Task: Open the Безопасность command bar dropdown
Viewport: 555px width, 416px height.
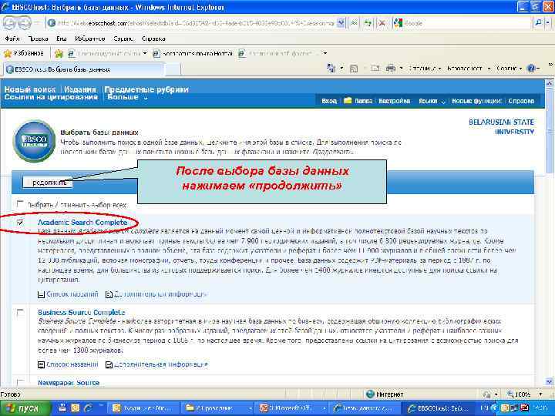Action: coord(469,69)
